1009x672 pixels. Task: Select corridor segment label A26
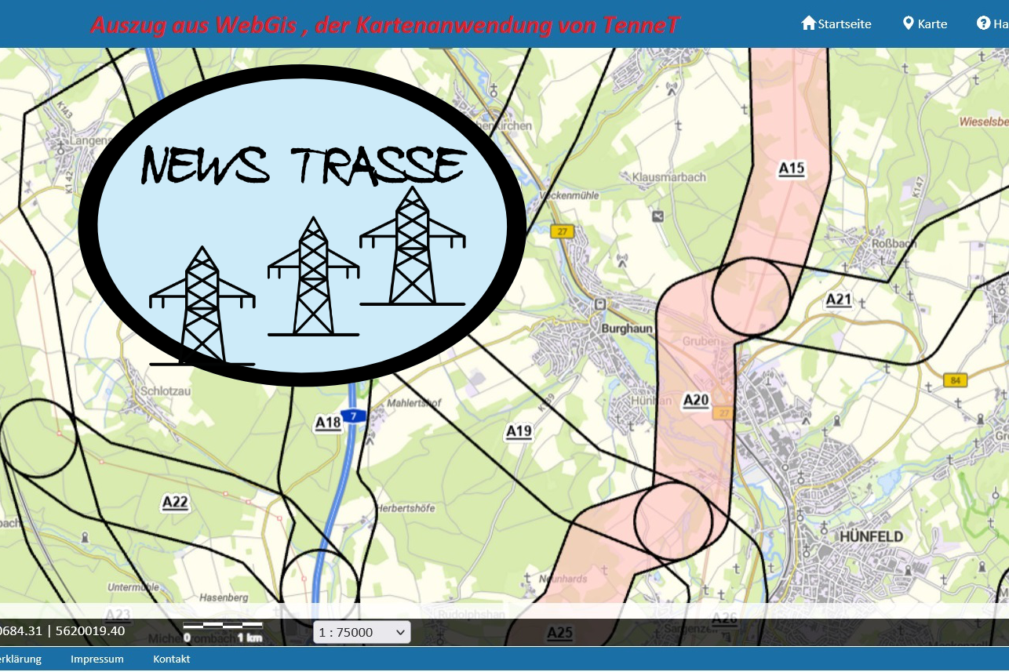point(724,619)
